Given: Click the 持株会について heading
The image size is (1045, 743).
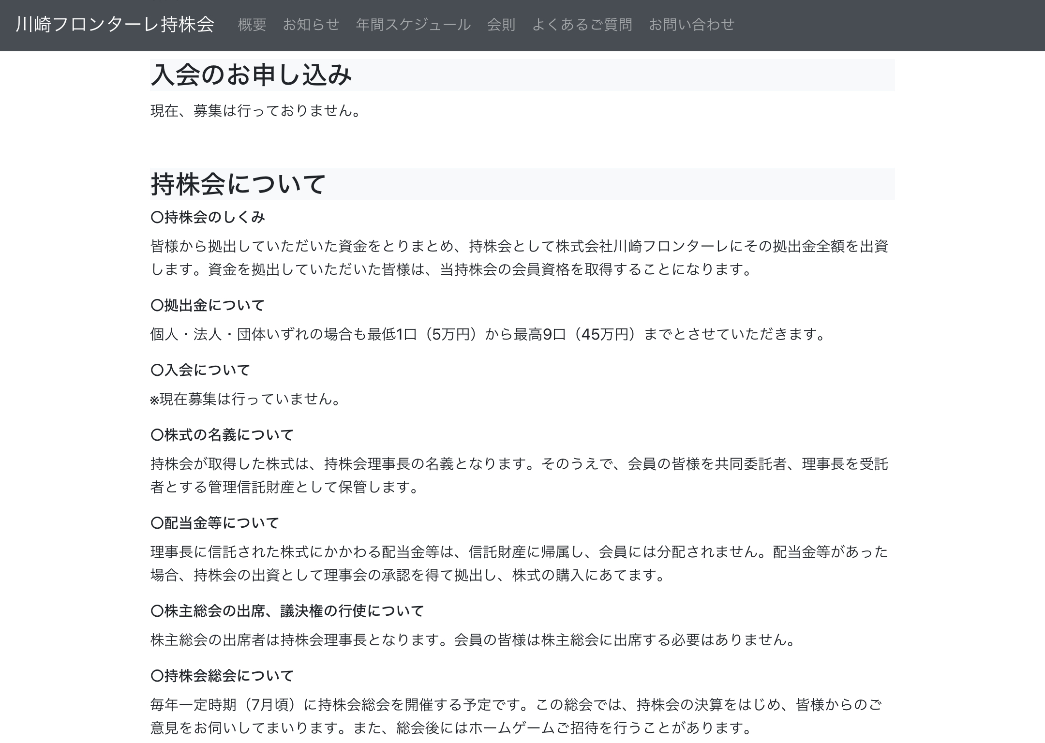Looking at the screenshot, I should tap(522, 184).
